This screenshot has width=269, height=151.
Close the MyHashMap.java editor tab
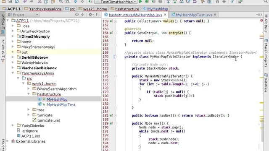tap(165, 15)
